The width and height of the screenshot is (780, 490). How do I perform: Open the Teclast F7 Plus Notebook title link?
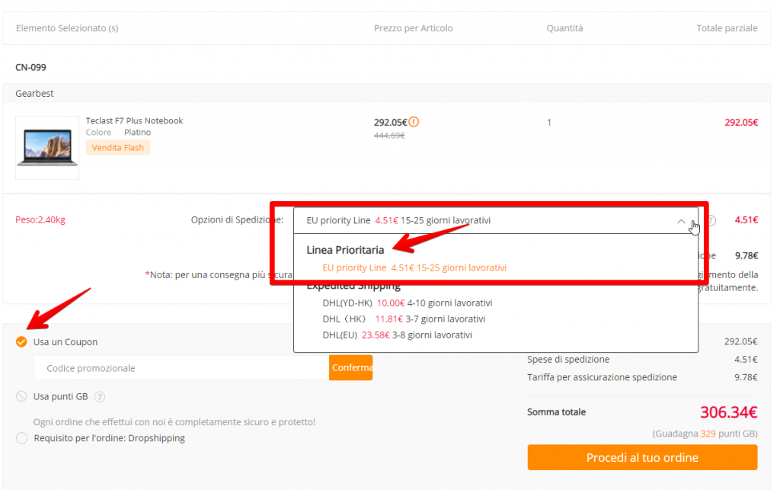pyautogui.click(x=134, y=120)
